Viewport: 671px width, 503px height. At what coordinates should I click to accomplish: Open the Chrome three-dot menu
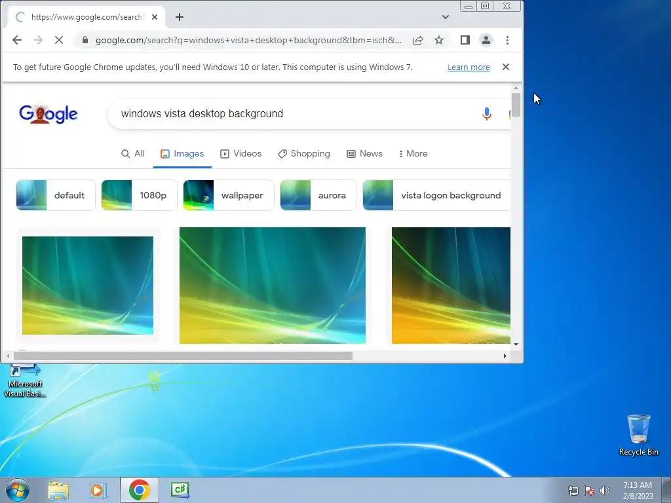[508, 40]
